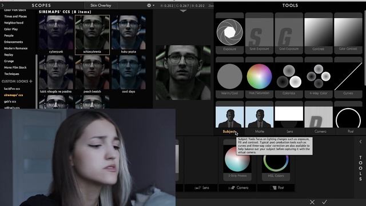Switch to the Post tools tab
The image size is (366, 206).
[x=351, y=132]
